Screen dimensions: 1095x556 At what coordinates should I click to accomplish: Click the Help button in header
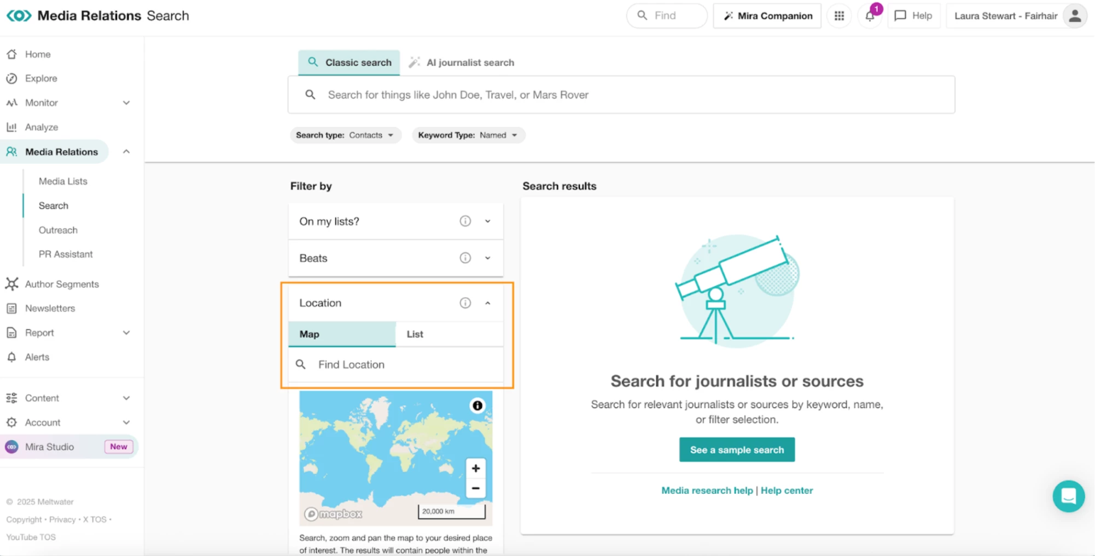pos(913,16)
